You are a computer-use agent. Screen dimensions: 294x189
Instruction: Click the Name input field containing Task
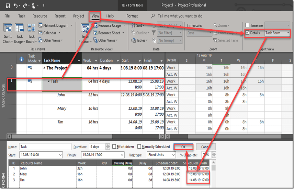[45, 147]
